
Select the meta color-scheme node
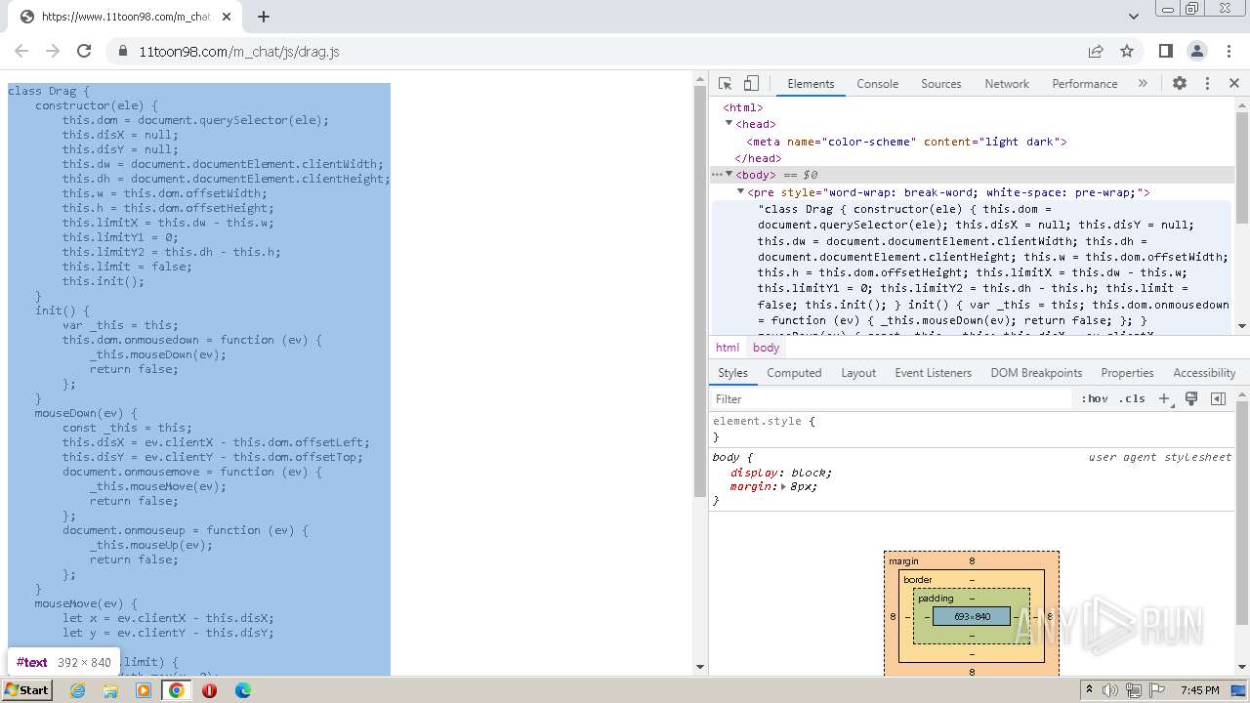[x=906, y=142]
